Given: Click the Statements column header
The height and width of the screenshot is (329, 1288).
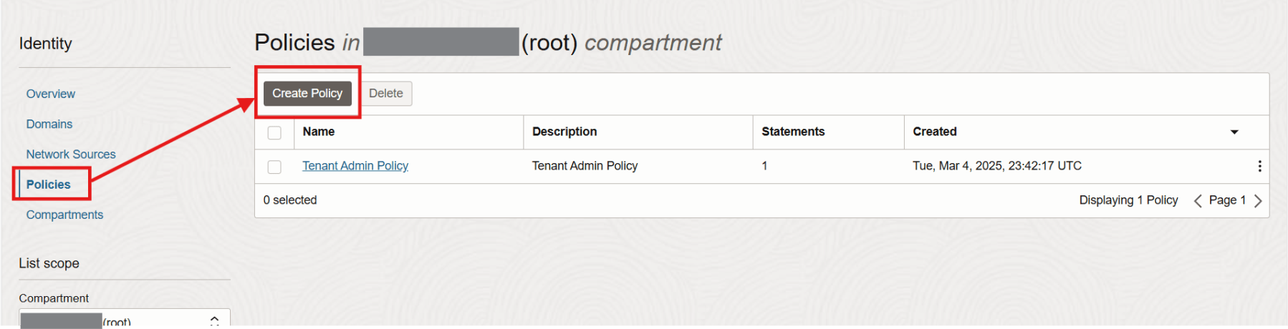Looking at the screenshot, I should pos(793,132).
